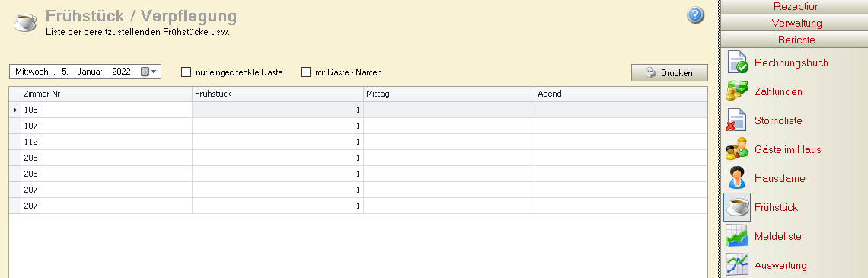Open the date picker calendar dropdown
This screenshot has width=868, height=278.
click(149, 72)
